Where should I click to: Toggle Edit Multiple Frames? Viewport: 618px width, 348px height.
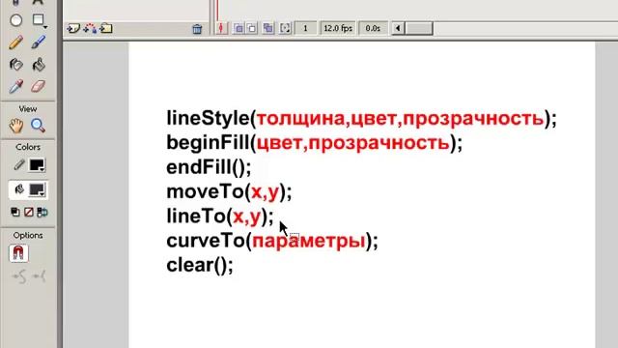[268, 28]
